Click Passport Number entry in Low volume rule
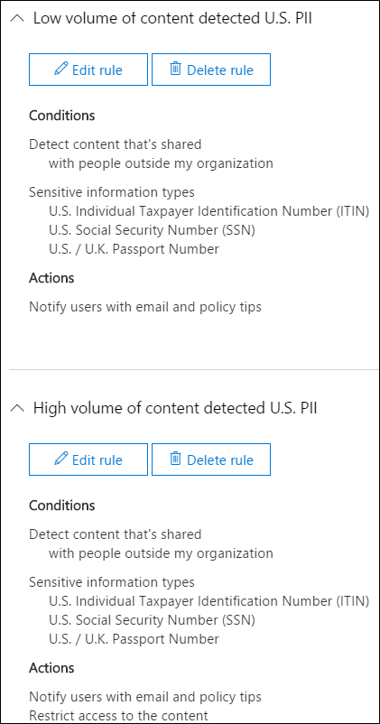The width and height of the screenshot is (380, 724). click(x=134, y=249)
